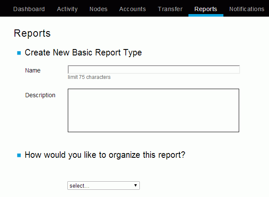
Task: Click the 'limit 75 characters' hint text
Action: click(89, 77)
